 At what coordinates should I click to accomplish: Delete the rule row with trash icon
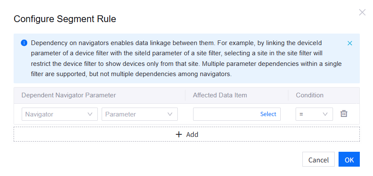(344, 114)
